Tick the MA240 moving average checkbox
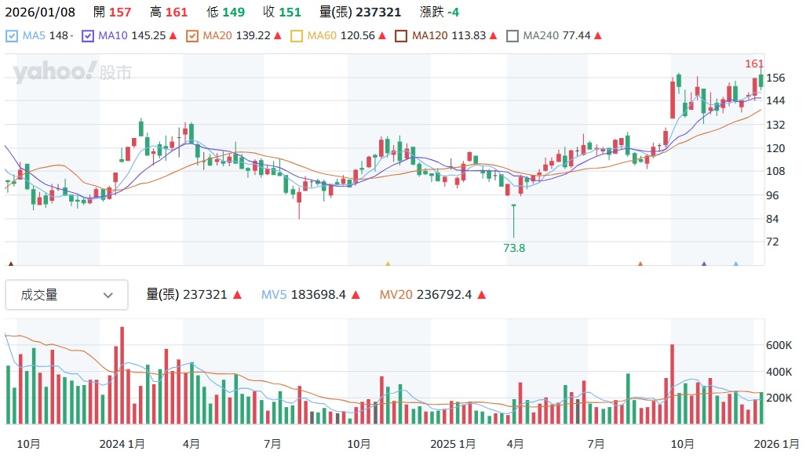Image resolution: width=806 pixels, height=458 pixels. (x=512, y=36)
